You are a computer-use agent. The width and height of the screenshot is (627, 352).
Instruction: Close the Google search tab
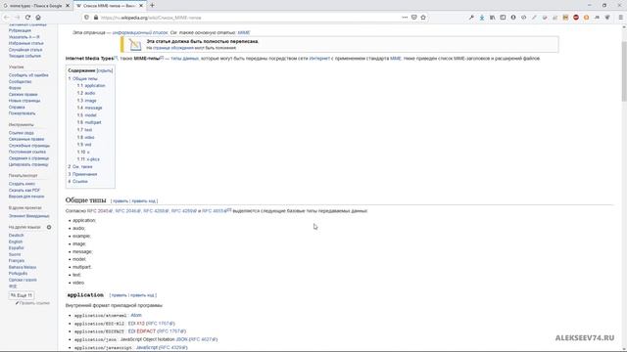68,6
